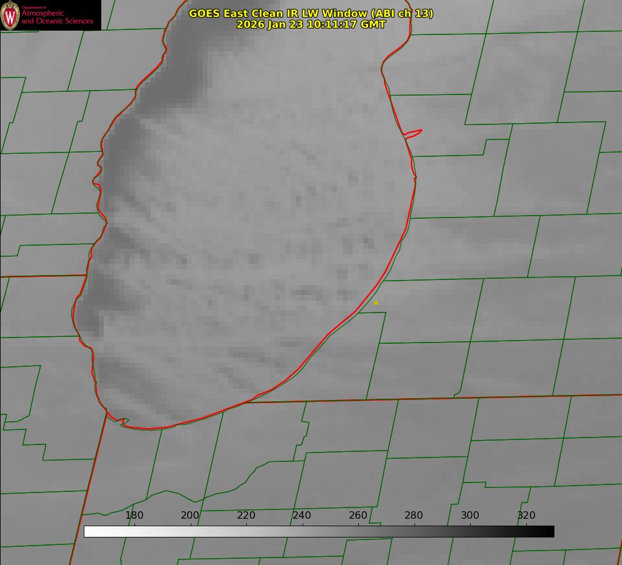Click the black far-right end of the colorbar

coord(551,531)
